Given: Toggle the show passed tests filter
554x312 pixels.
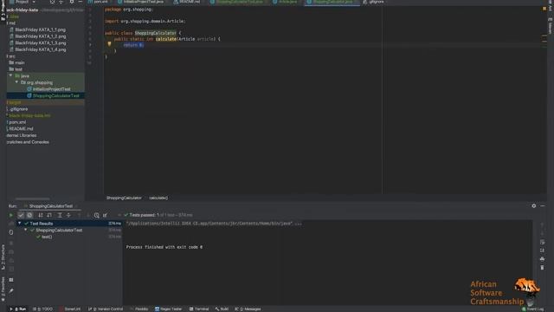Looking at the screenshot, I should [x=21, y=215].
